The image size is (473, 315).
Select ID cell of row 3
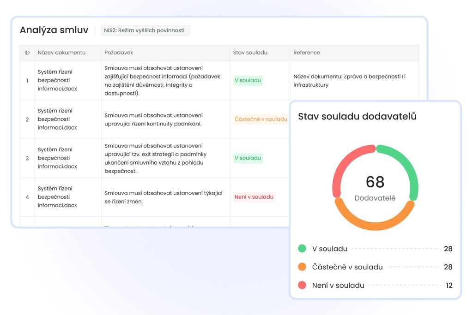click(x=27, y=158)
